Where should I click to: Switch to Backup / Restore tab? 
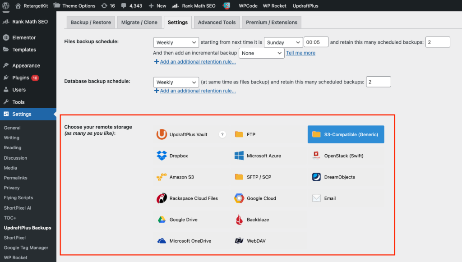[x=91, y=23]
